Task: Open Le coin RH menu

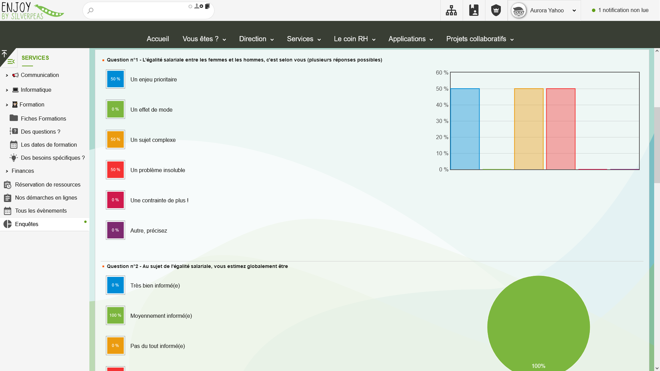Action: 354,39
